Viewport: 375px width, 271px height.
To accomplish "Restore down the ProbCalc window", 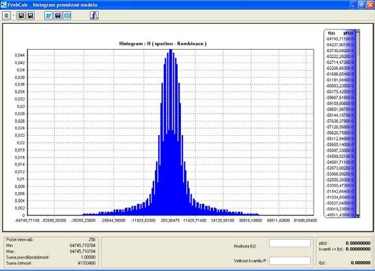I will (x=362, y=5).
